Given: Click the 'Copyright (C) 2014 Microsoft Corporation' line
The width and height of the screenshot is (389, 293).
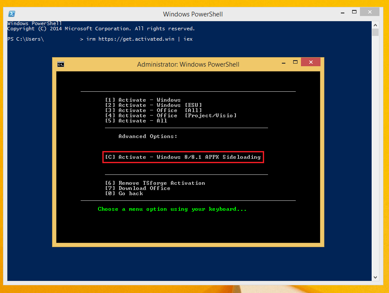Looking at the screenshot, I should click(101, 29).
